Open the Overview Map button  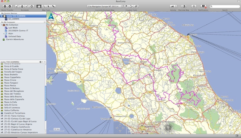[184, 6]
